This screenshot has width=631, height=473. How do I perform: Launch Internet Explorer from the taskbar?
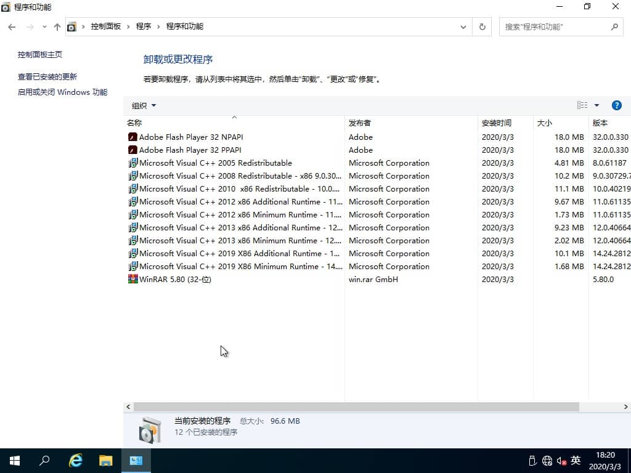[x=75, y=460]
